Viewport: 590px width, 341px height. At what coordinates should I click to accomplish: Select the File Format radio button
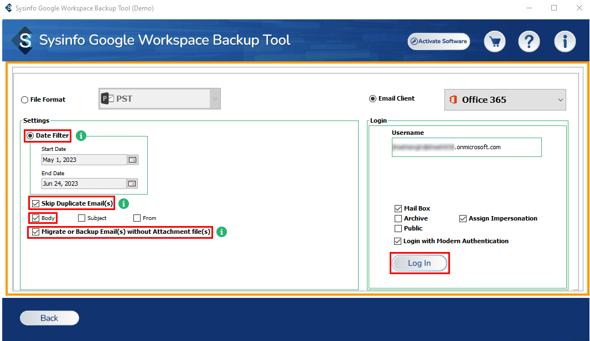tap(24, 100)
